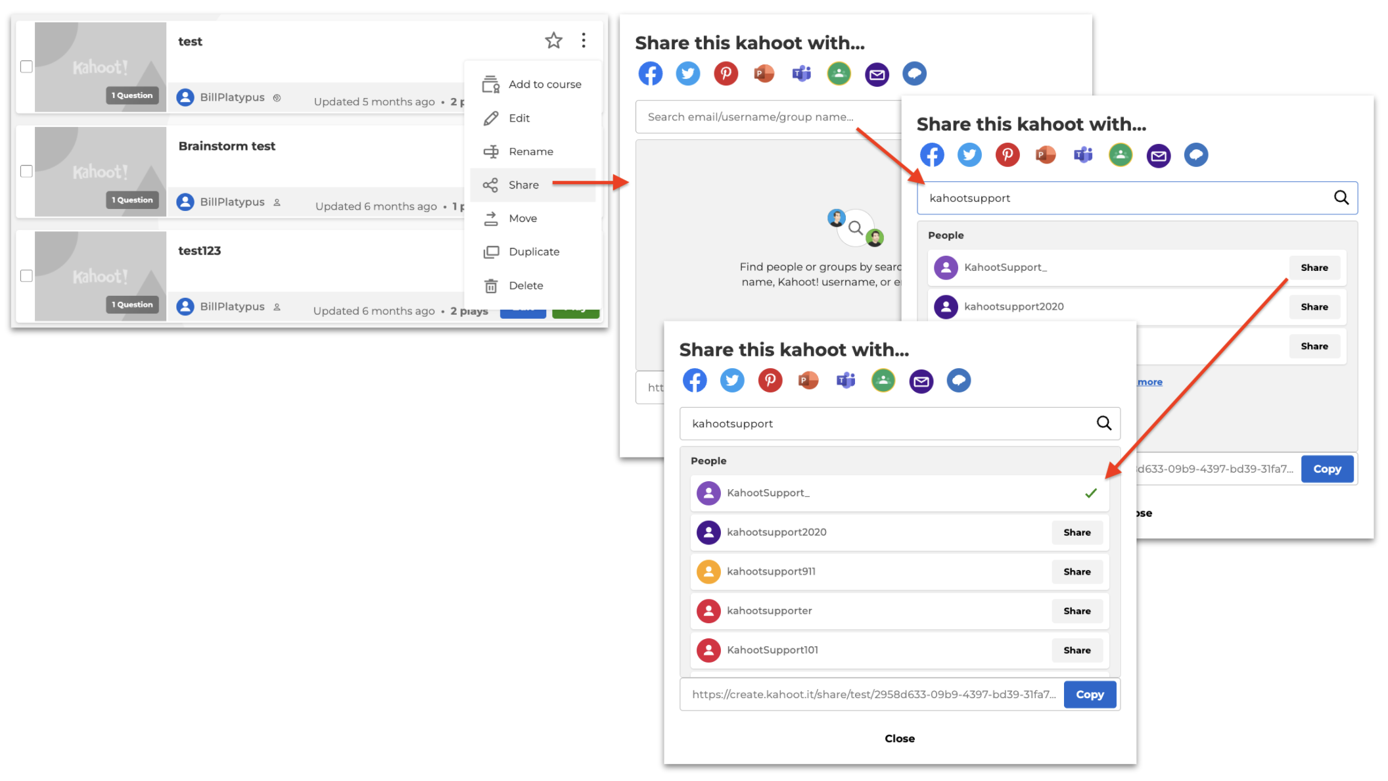Check the checkbox next to test123
Image resolution: width=1388 pixels, height=781 pixels.
[x=26, y=275]
